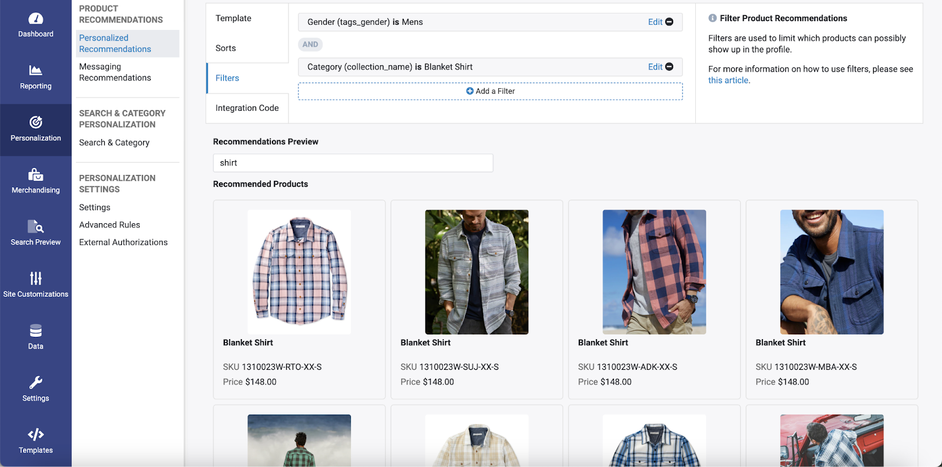Click the Recommended Products heading
The image size is (942, 467).
(260, 184)
